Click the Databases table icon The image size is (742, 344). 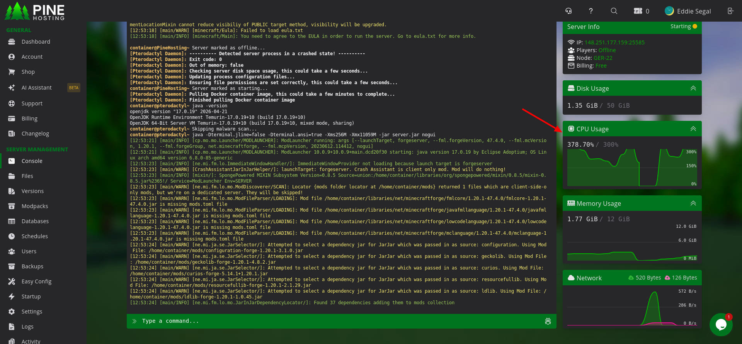point(12,221)
